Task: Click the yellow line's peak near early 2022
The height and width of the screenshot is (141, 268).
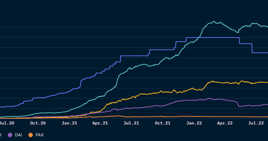Action: [212, 81]
